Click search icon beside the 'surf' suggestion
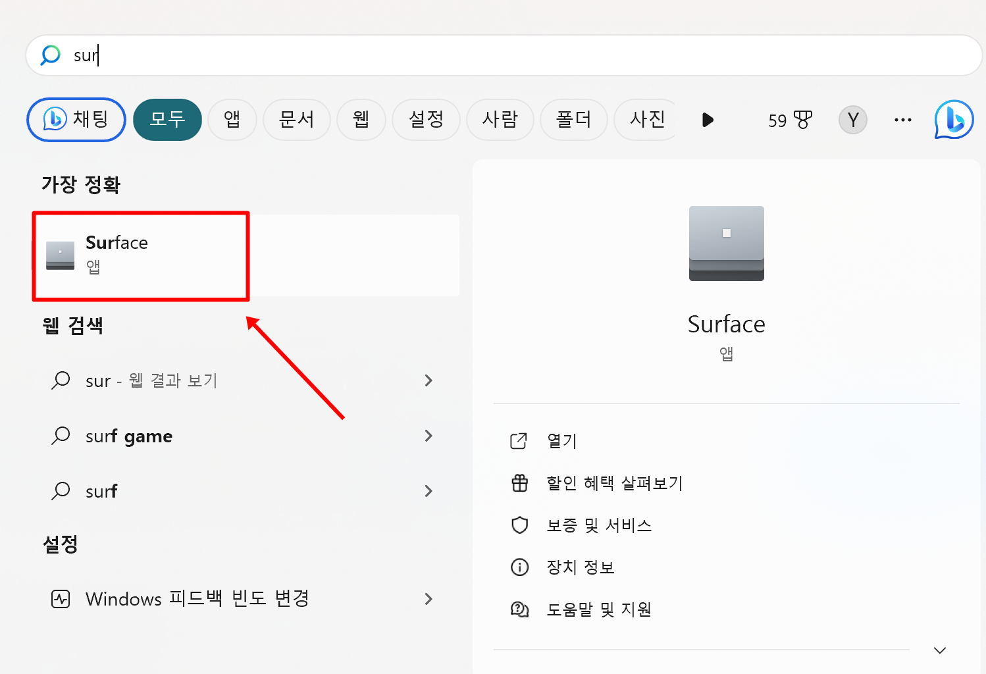 tap(61, 491)
